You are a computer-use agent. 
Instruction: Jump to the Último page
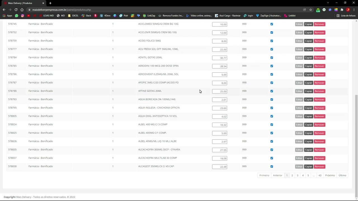click(x=342, y=175)
